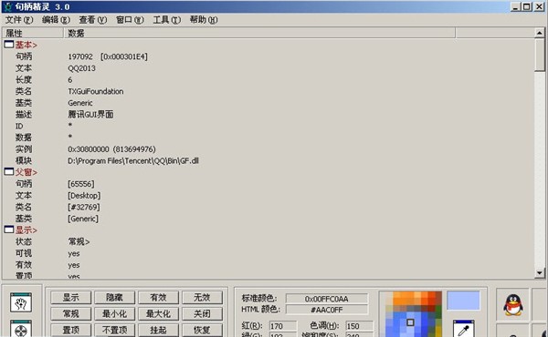Click the 色调(H) value field 150

click(x=359, y=326)
